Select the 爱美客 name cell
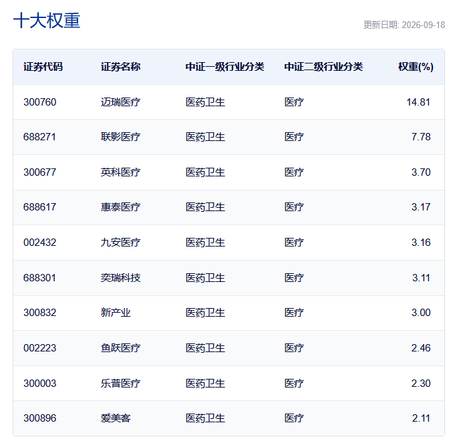Screen dimensions: 463x447 [x=116, y=418]
